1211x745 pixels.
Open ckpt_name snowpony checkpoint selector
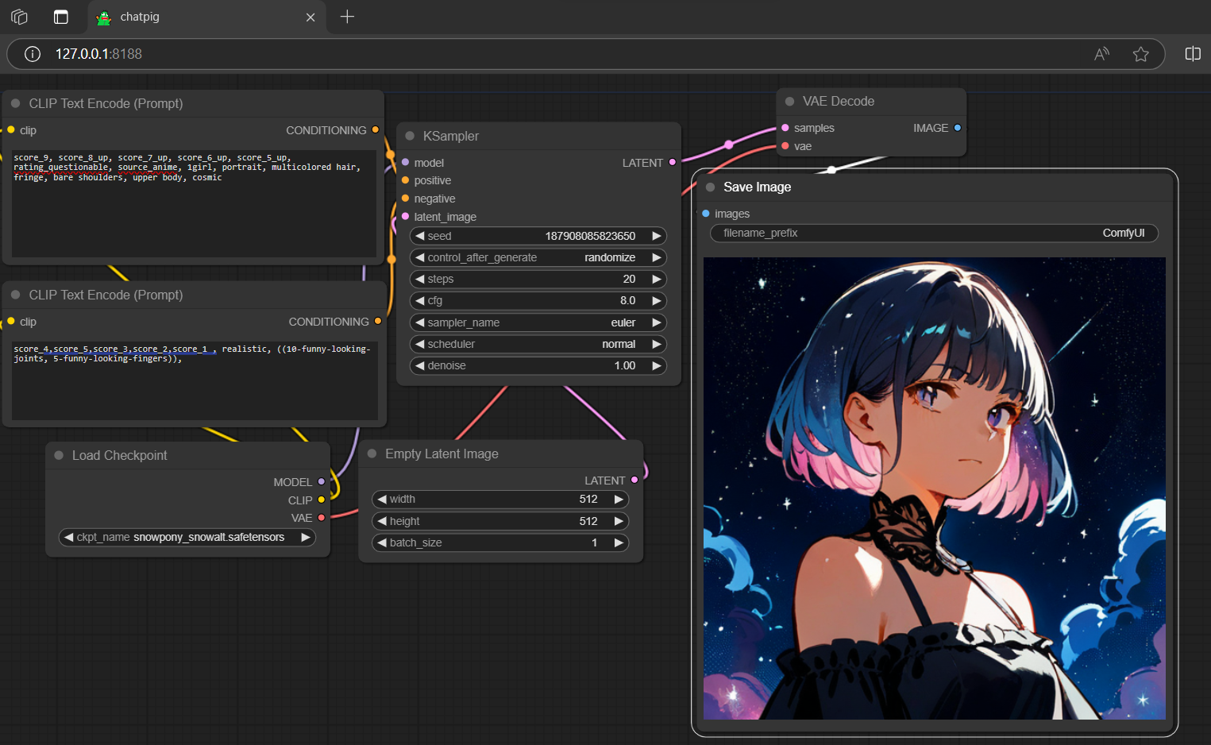tap(187, 537)
